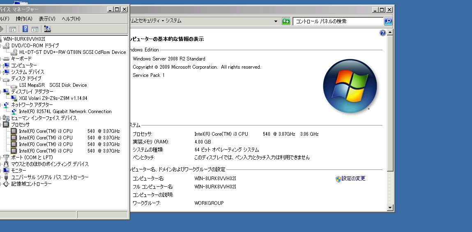Screen dimensions: 472x232
Task: Click the XGI Volari device icon
Action: tap(14, 98)
